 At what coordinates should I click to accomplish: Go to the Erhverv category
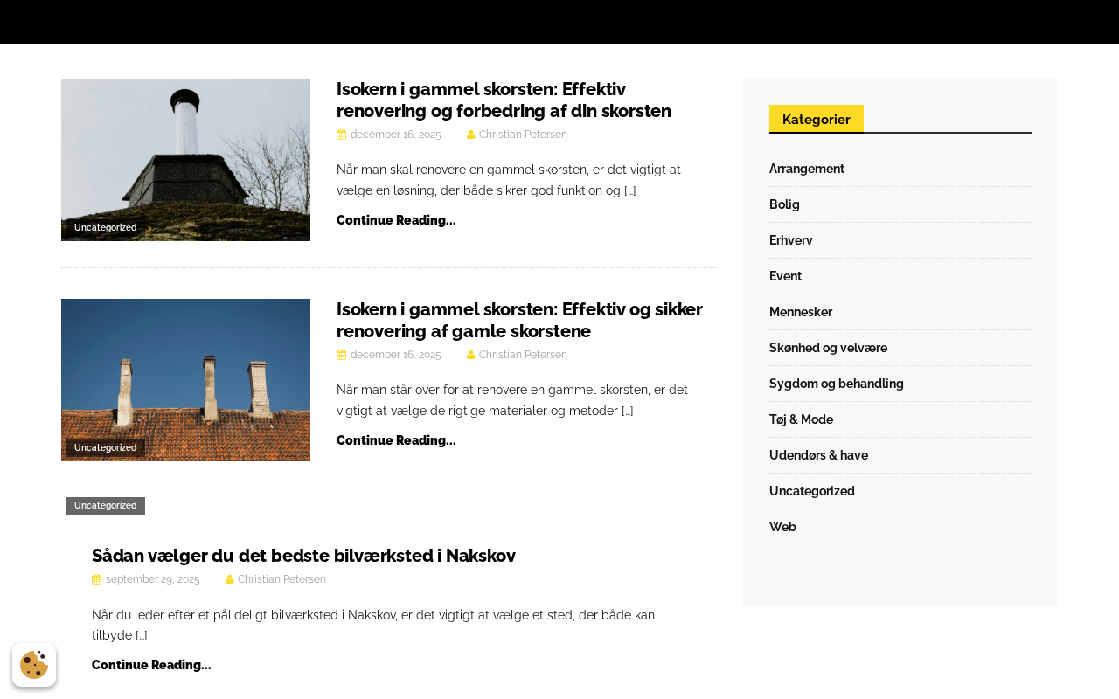(790, 240)
